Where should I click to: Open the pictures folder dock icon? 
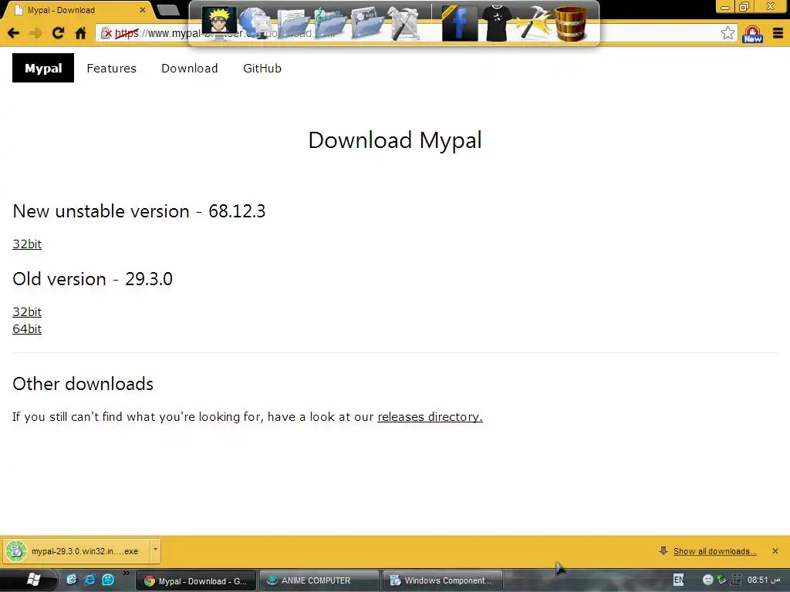click(x=368, y=22)
